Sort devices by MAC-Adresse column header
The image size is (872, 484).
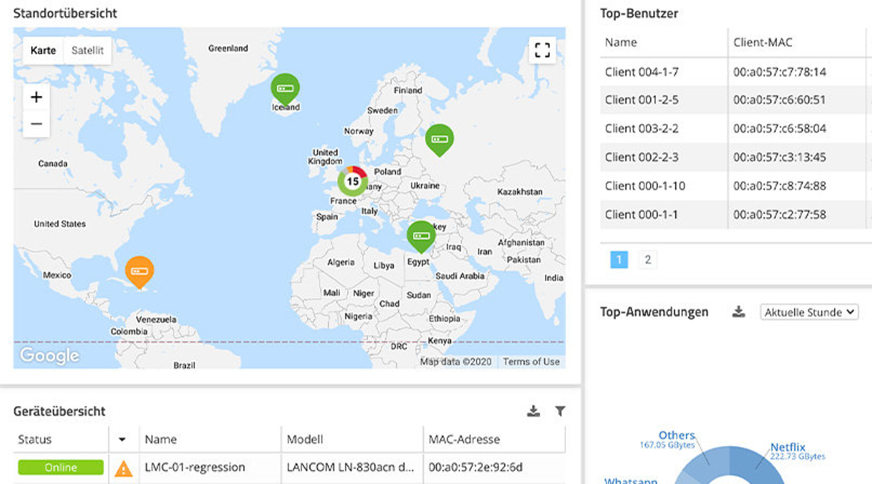coord(464,439)
